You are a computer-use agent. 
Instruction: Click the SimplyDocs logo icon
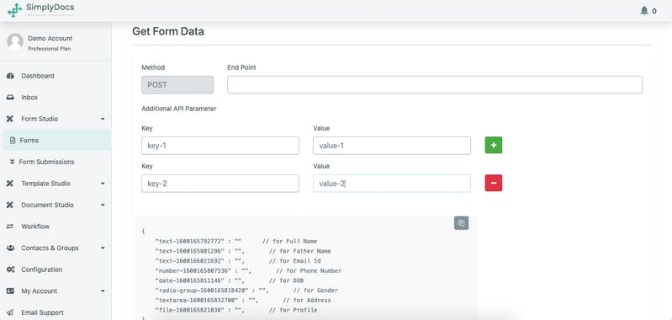pyautogui.click(x=15, y=10)
